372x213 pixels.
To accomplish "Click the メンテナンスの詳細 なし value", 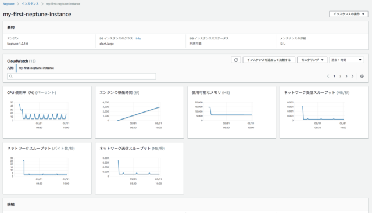I will pyautogui.click(x=282, y=44).
